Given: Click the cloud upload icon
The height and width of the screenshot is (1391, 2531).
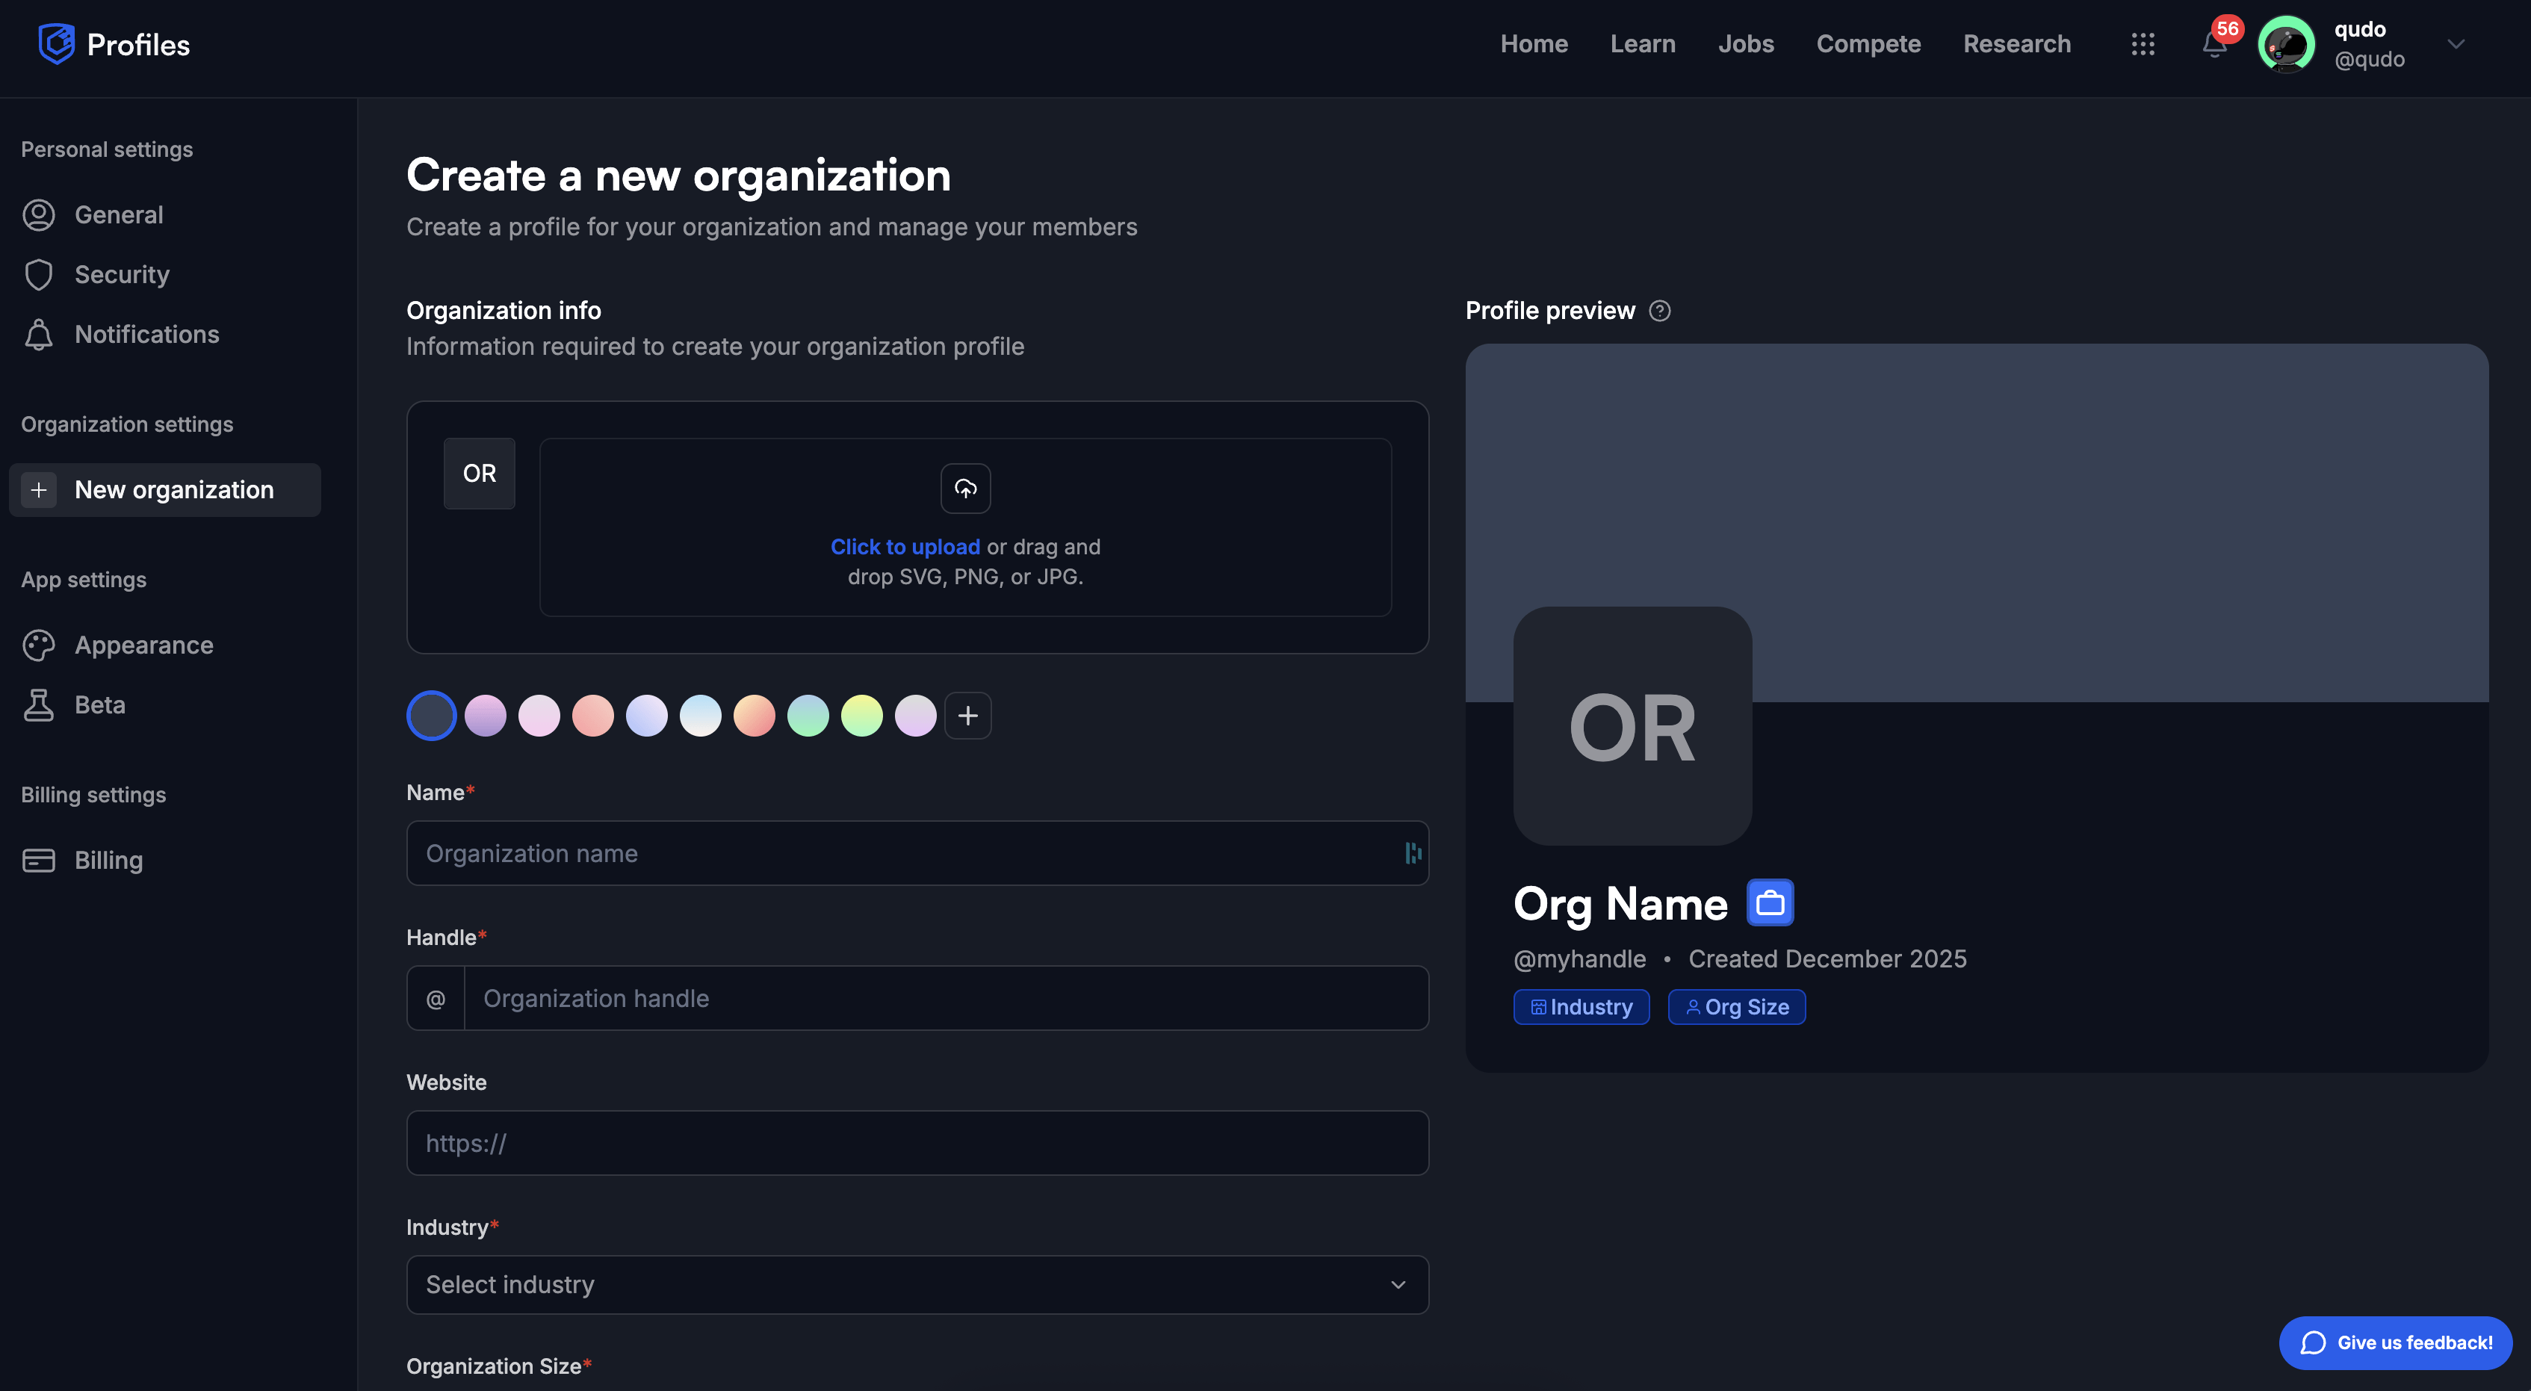Looking at the screenshot, I should 965,489.
